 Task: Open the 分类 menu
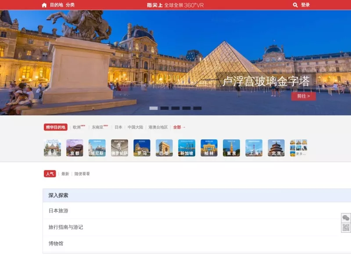pos(70,5)
